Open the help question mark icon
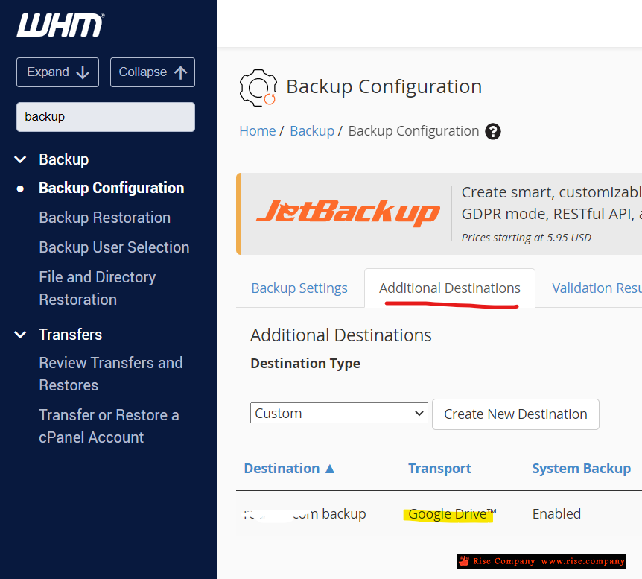 click(x=493, y=132)
